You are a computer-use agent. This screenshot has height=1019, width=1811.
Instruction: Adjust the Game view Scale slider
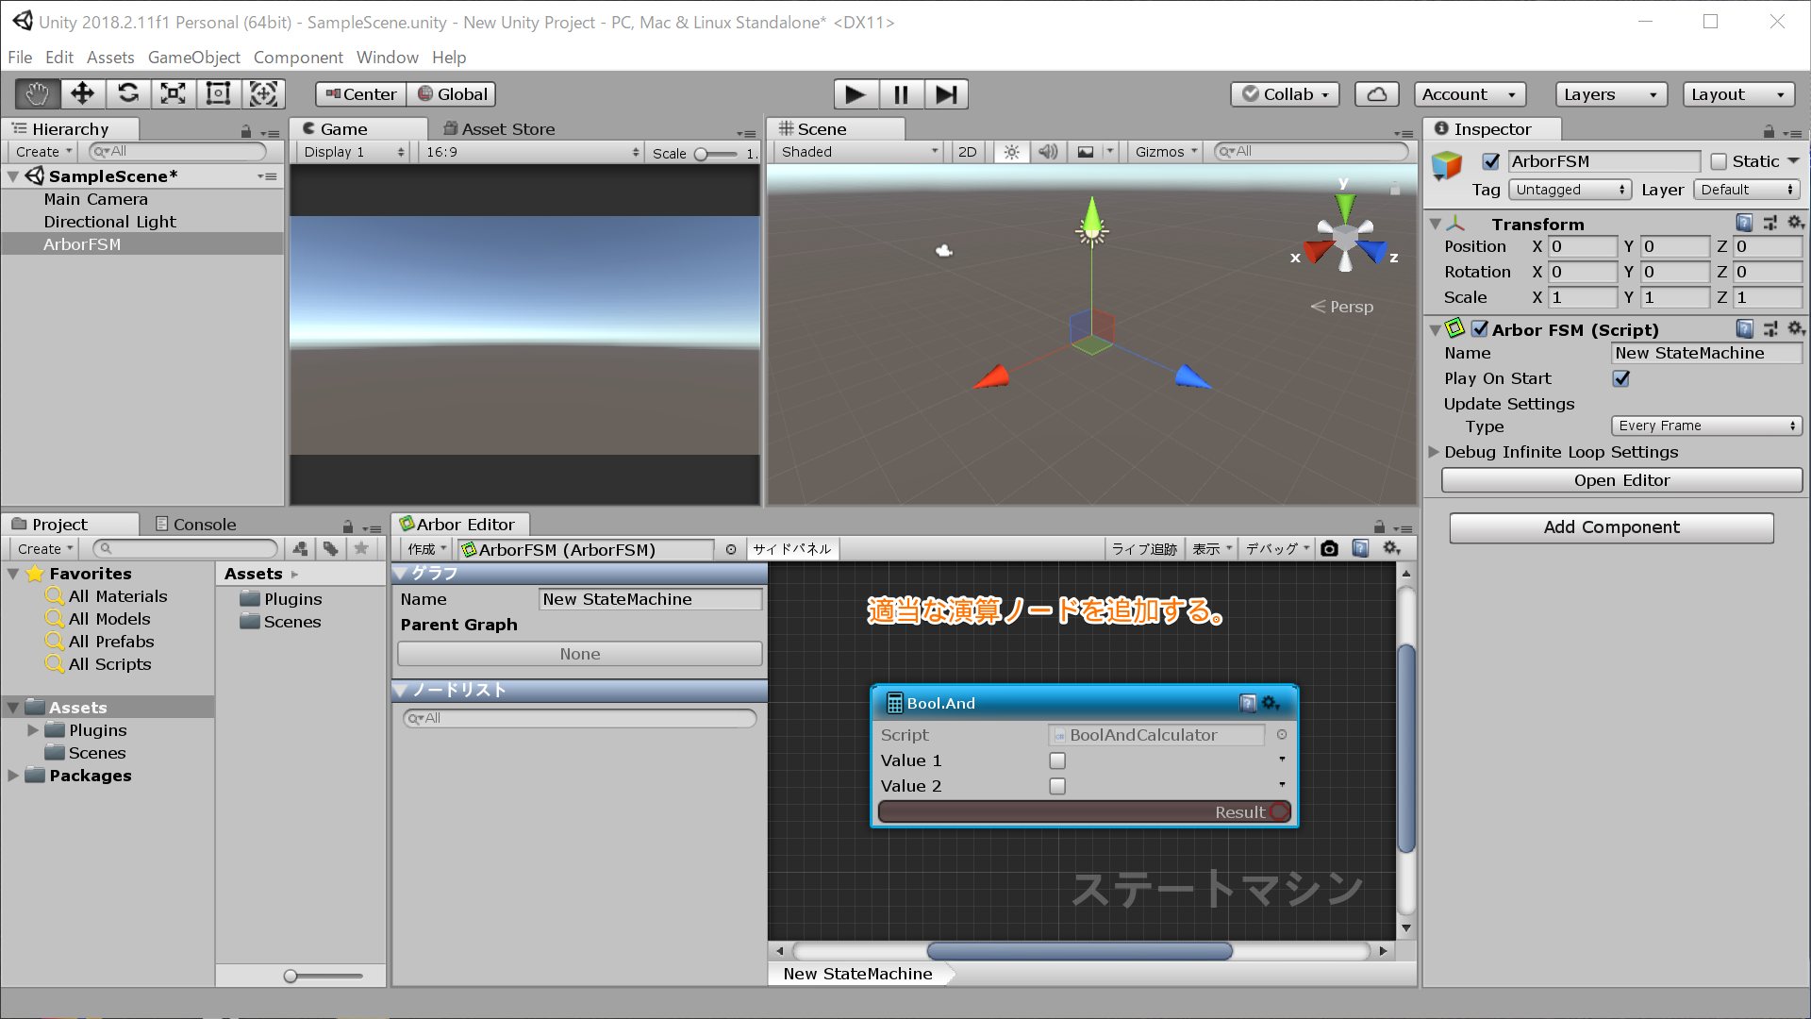[701, 153]
